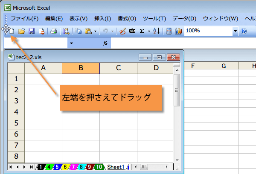Open the ウィンドウ(W) menu
Viewport: 256px width, 174px height.
coord(221,19)
